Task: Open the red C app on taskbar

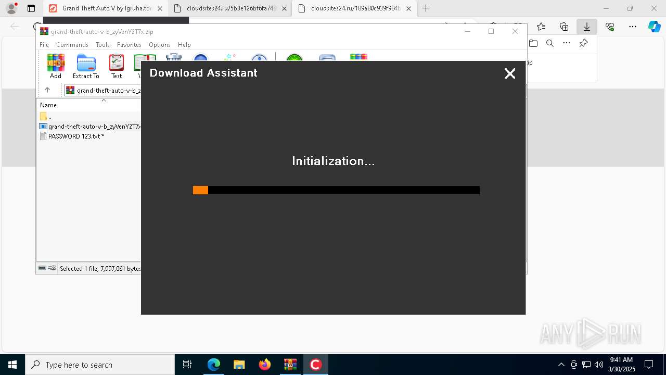Action: click(x=315, y=365)
